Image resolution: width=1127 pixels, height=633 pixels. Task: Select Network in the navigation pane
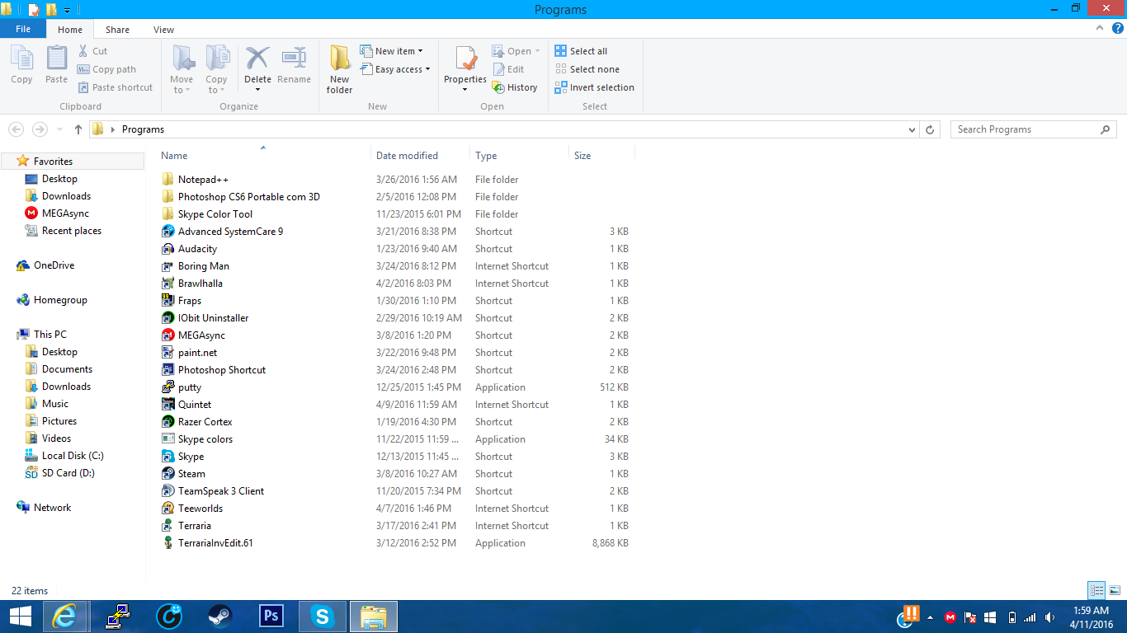tap(45, 508)
